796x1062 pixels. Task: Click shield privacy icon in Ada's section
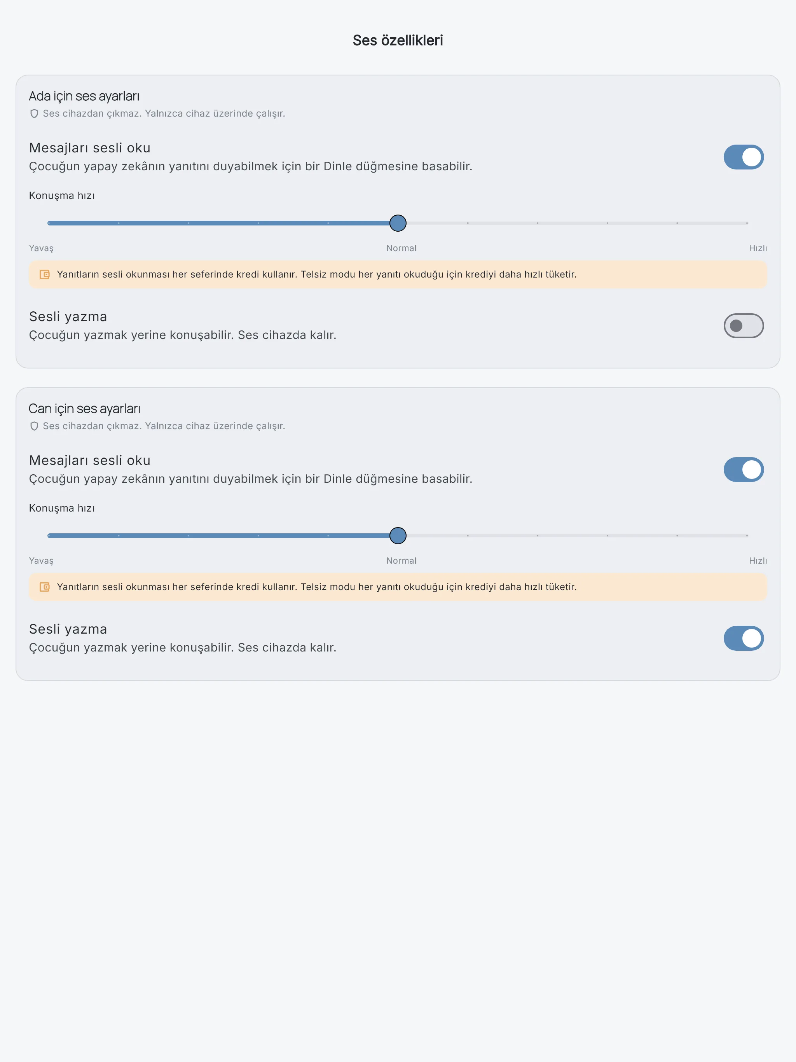(x=34, y=114)
